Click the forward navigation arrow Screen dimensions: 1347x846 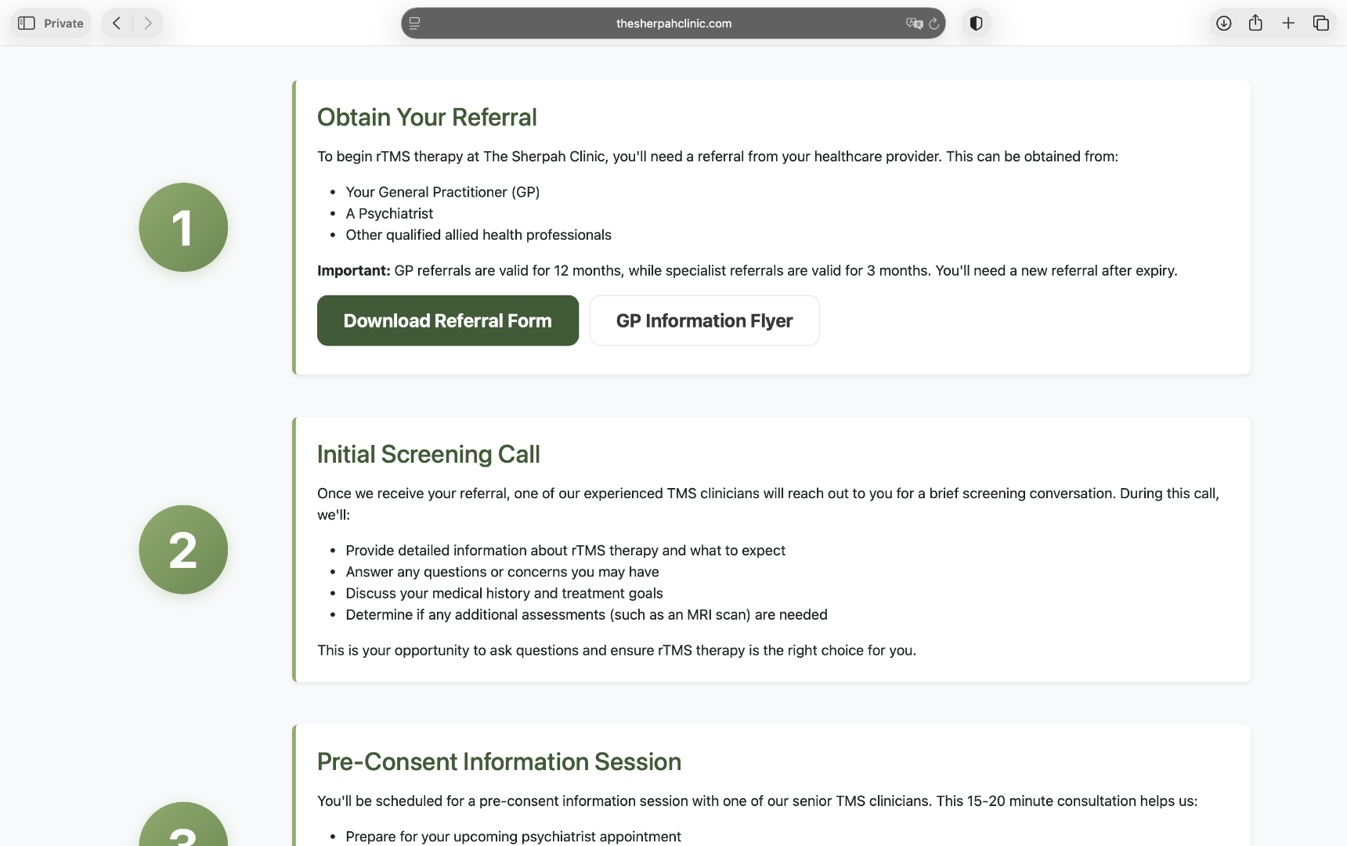pyautogui.click(x=148, y=23)
